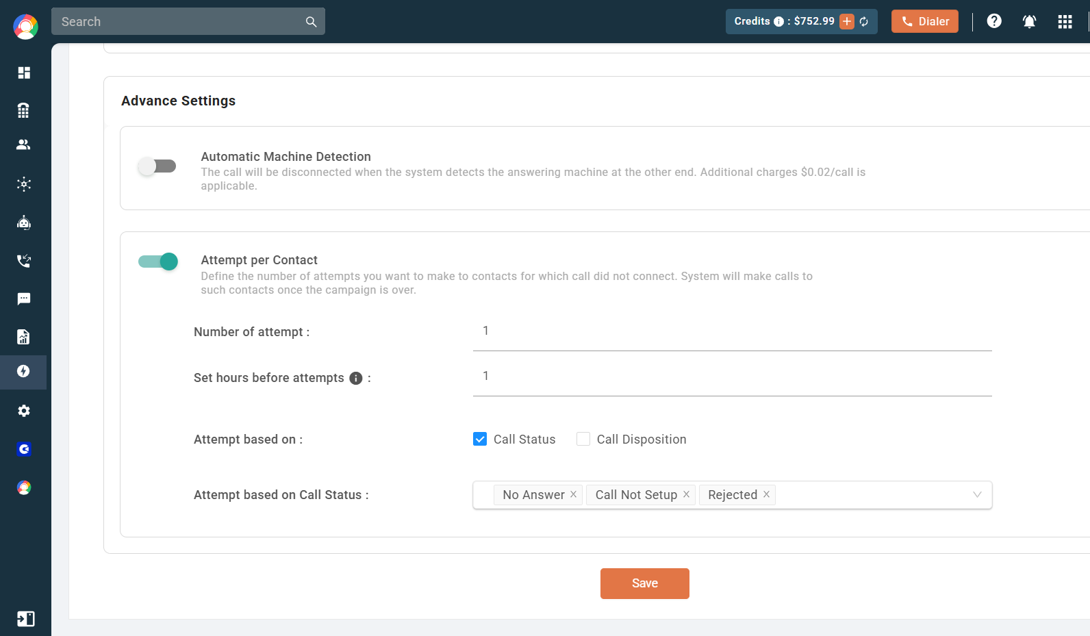This screenshot has height=636, width=1090.
Task: Remove the Rejected tag
Action: (x=766, y=494)
